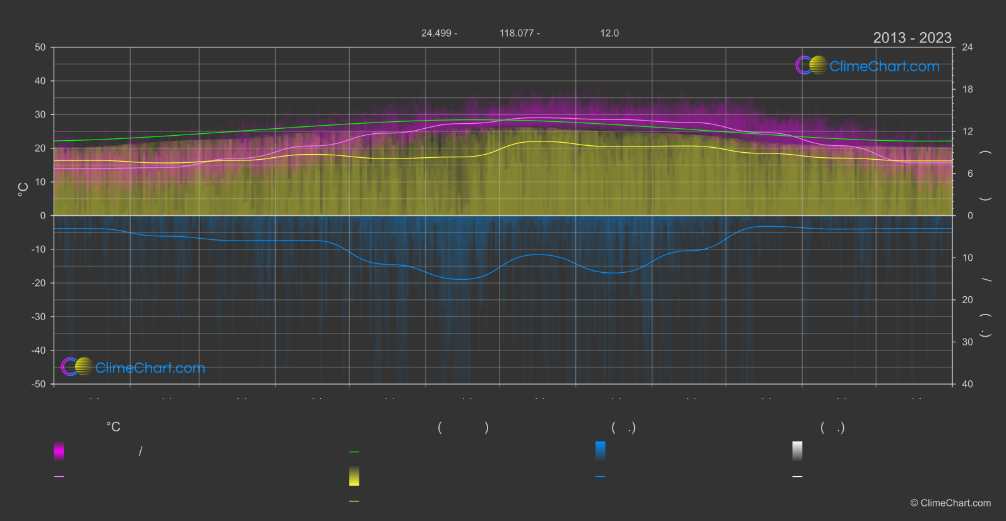
Task: Toggle the blue line legend marker
Action: pos(601,477)
